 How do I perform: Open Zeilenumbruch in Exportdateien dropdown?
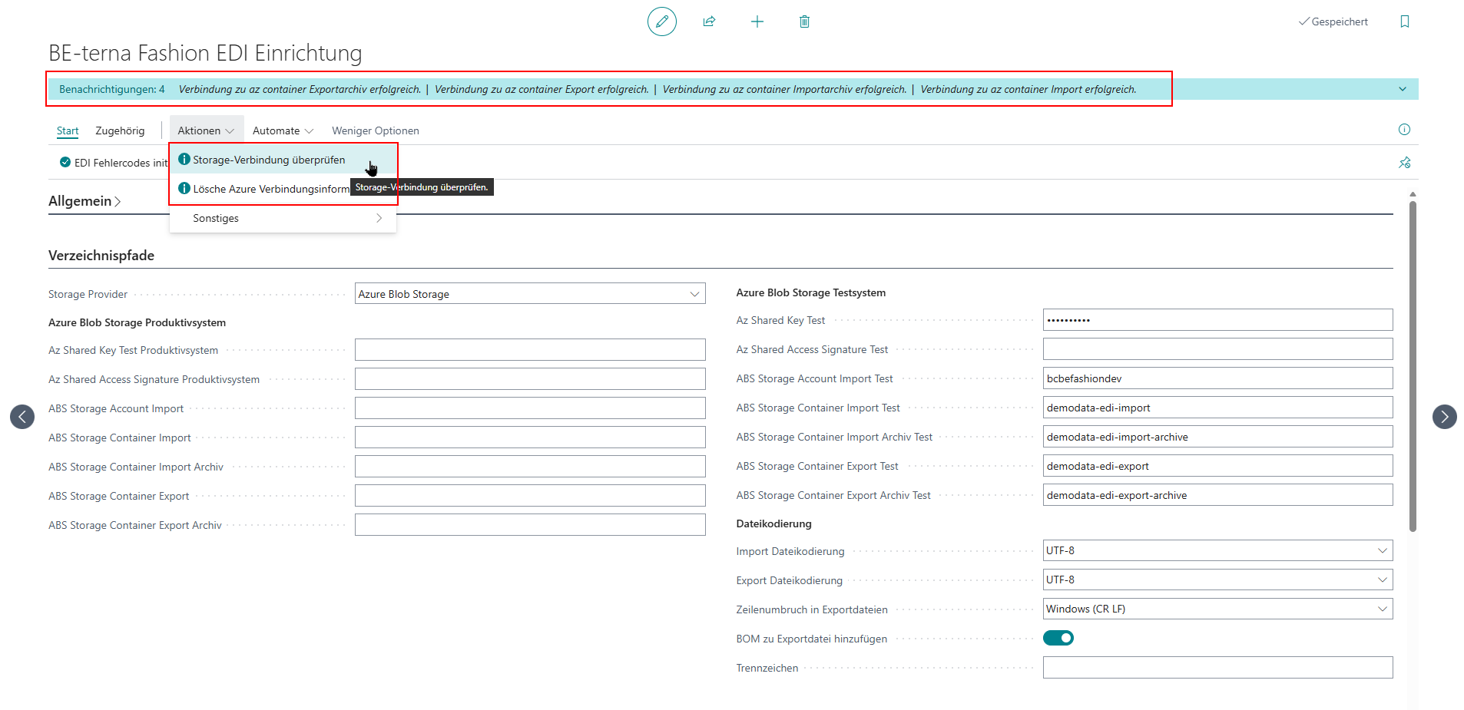pos(1217,609)
